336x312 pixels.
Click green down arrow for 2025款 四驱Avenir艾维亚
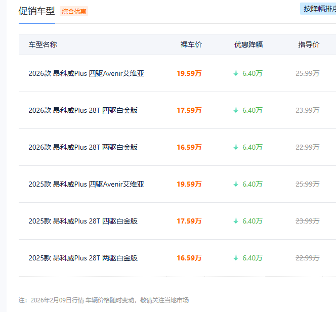point(235,184)
